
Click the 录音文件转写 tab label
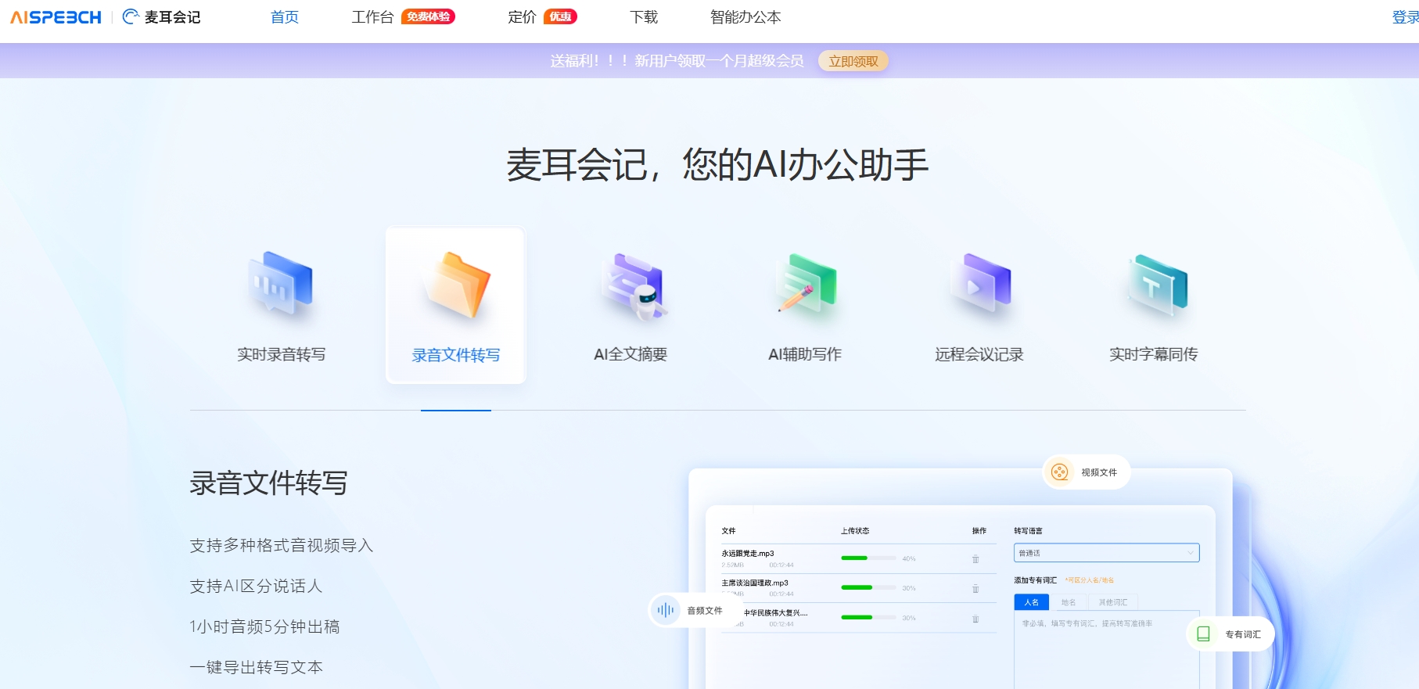[x=456, y=355]
